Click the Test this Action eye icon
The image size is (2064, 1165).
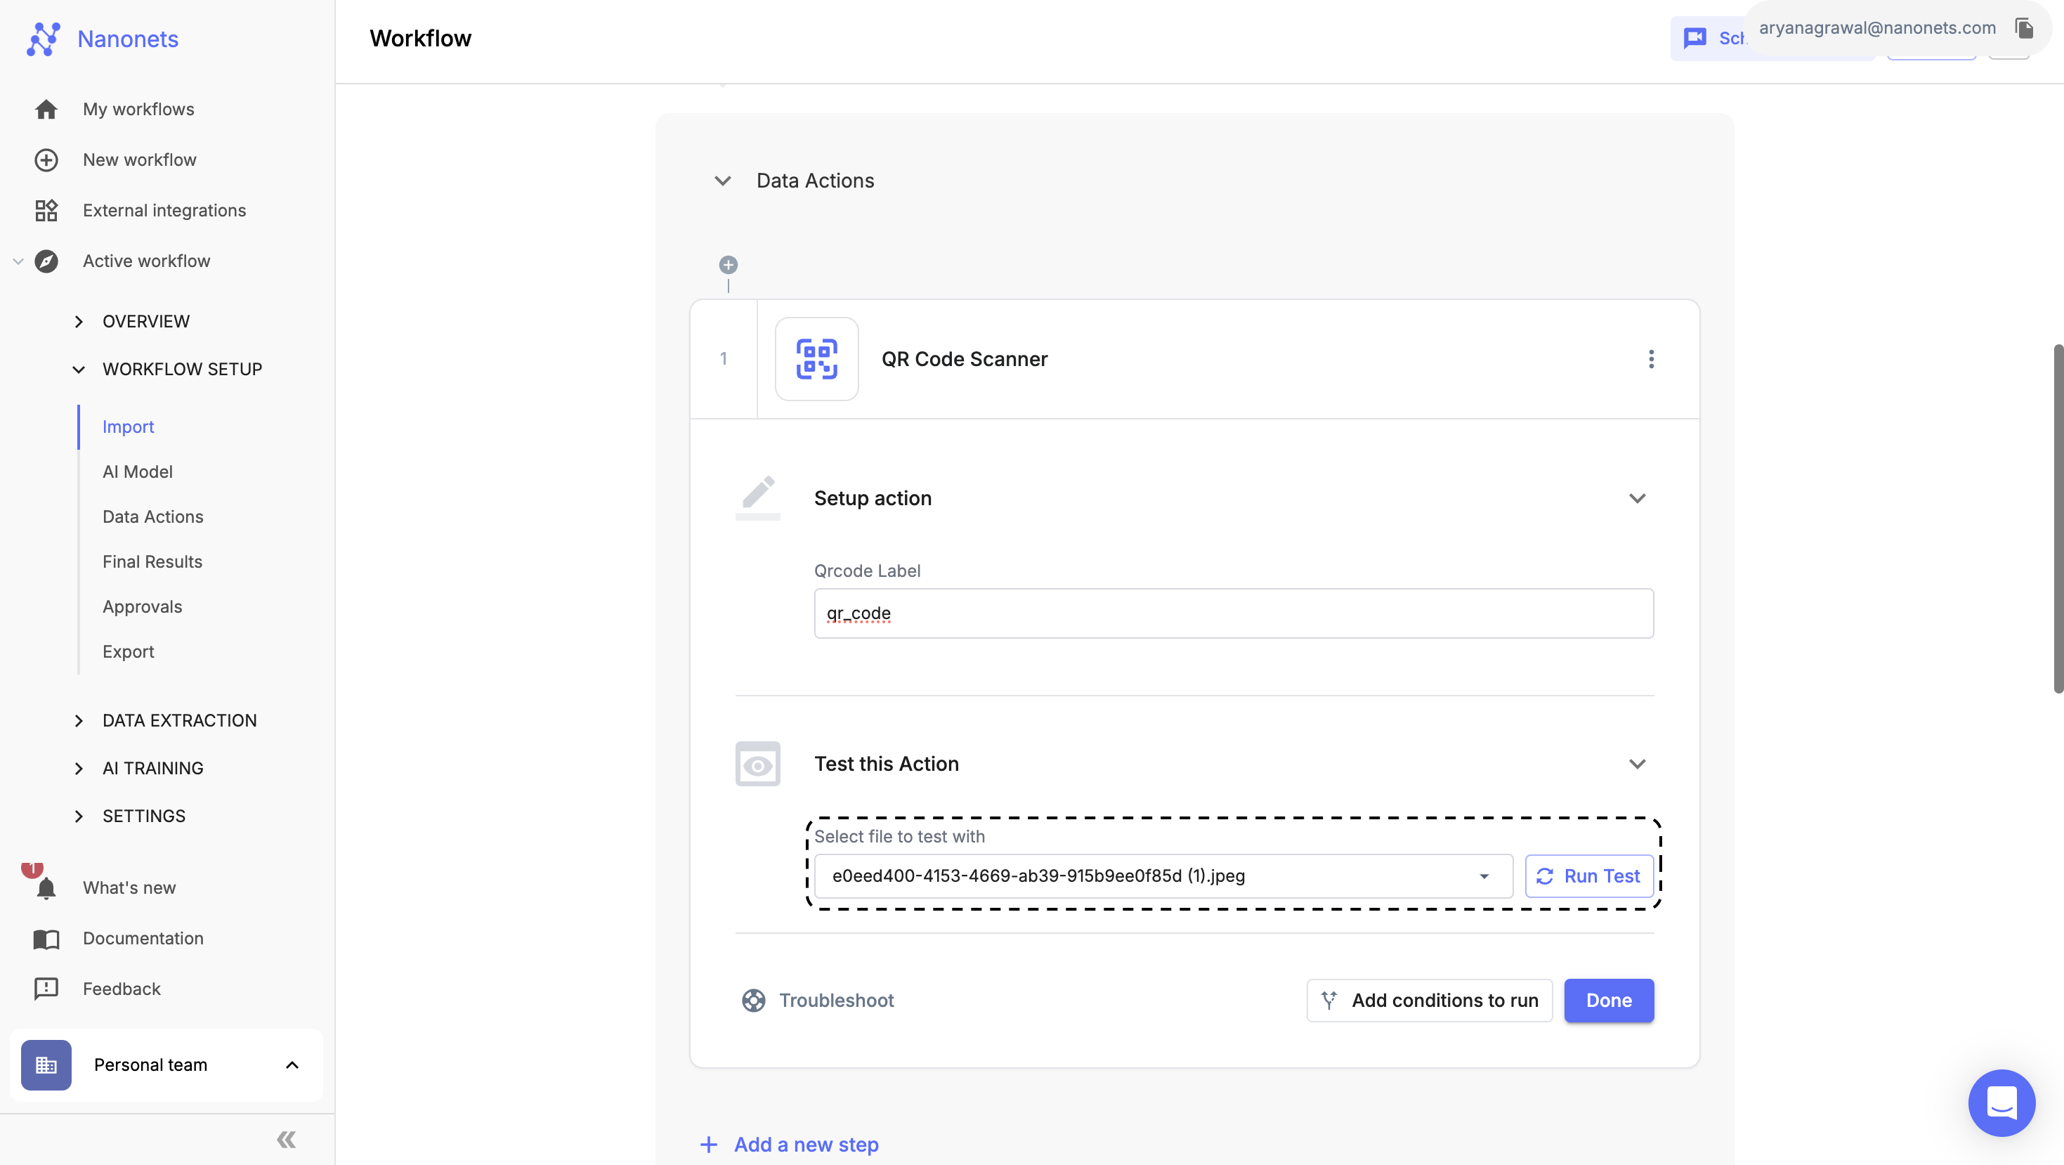click(x=757, y=764)
